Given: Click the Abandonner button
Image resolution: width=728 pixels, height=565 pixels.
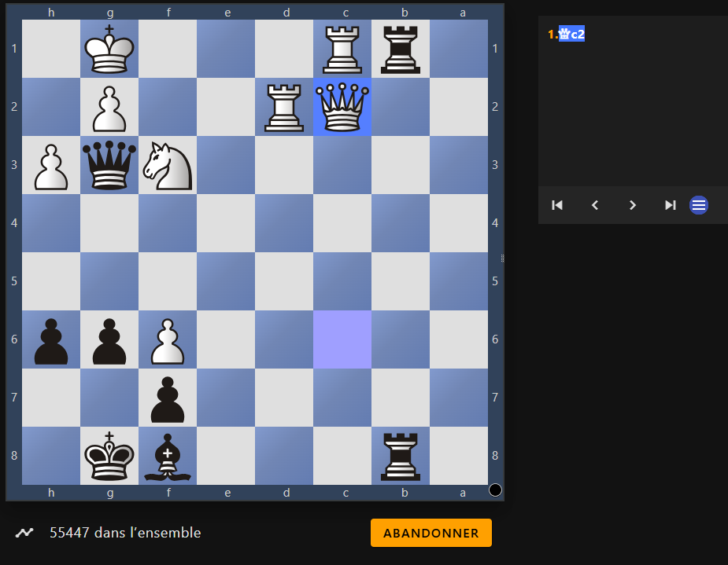Looking at the screenshot, I should (431, 533).
